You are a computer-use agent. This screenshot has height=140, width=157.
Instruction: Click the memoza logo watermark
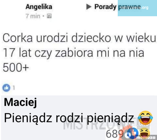click(146, 138)
